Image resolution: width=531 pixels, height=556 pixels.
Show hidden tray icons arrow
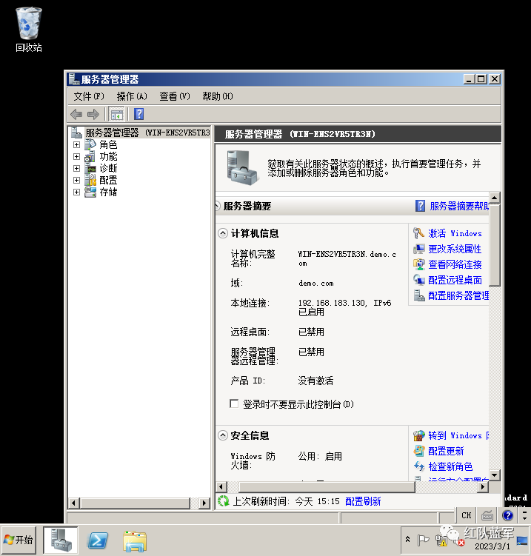pyautogui.click(x=407, y=540)
